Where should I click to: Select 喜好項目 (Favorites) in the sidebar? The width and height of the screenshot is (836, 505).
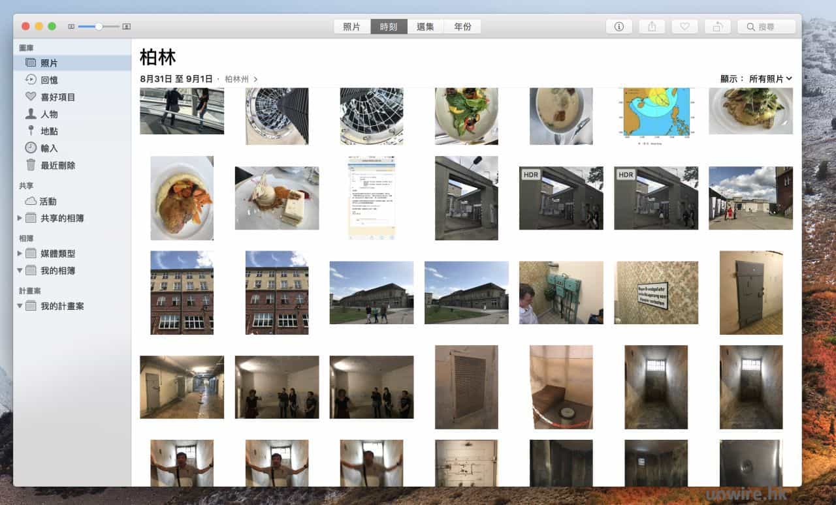pyautogui.click(x=57, y=97)
